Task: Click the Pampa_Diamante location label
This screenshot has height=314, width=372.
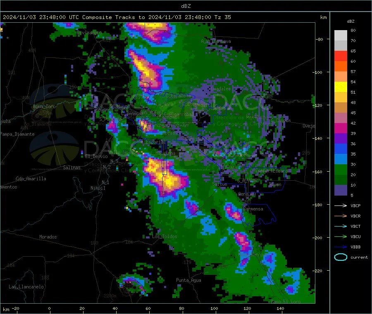Action: [x=17, y=134]
